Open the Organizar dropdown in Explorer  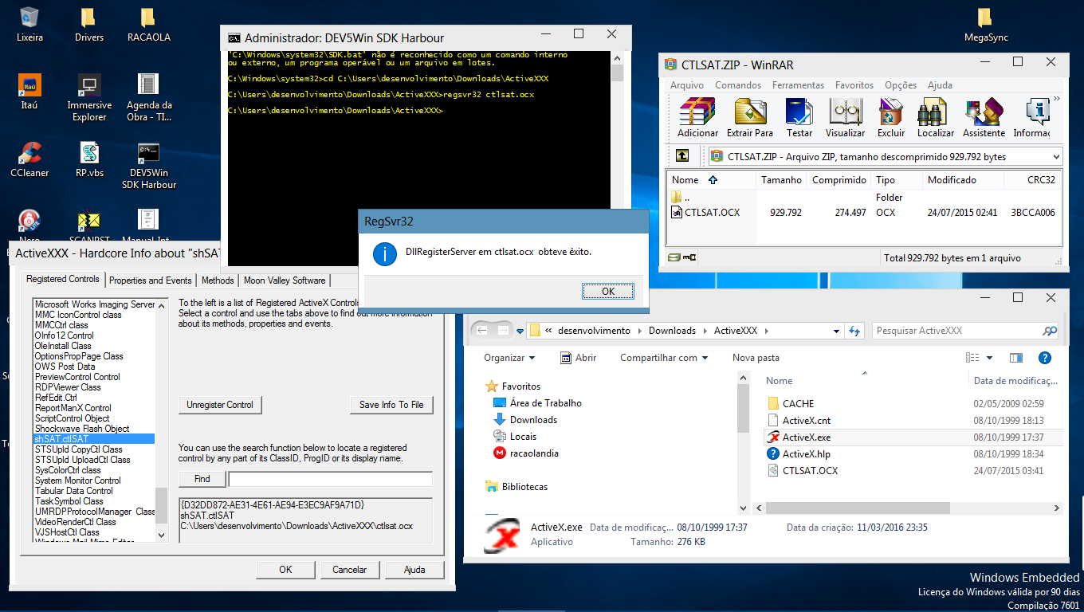tap(509, 358)
